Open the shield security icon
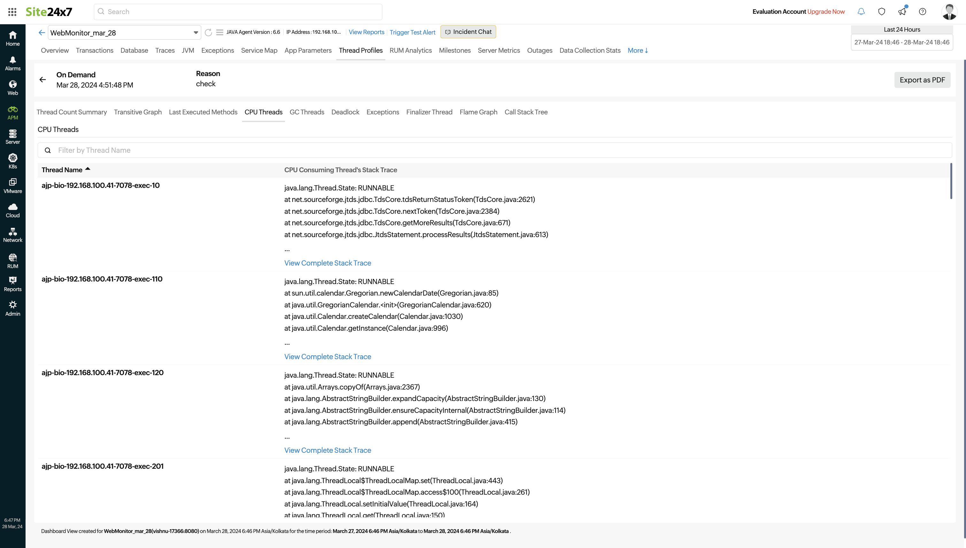Viewport: 966px width, 548px height. point(881,12)
